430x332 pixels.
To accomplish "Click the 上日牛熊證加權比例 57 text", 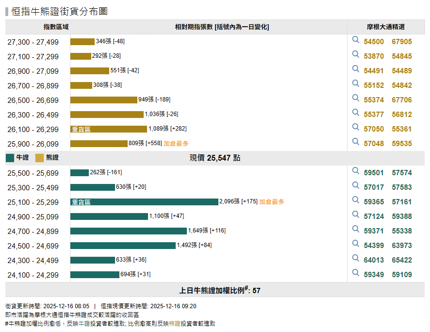I will [220, 290].
